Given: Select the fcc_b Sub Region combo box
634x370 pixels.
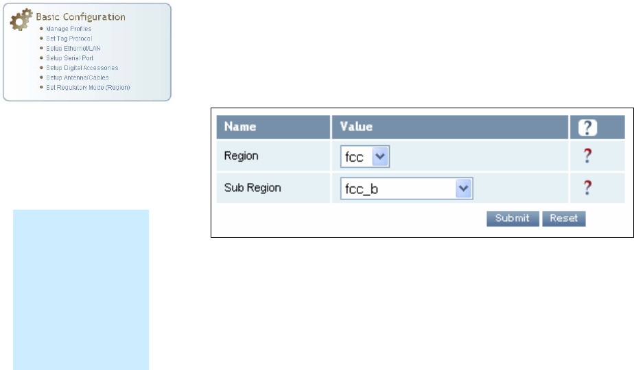Looking at the screenshot, I should [x=407, y=188].
